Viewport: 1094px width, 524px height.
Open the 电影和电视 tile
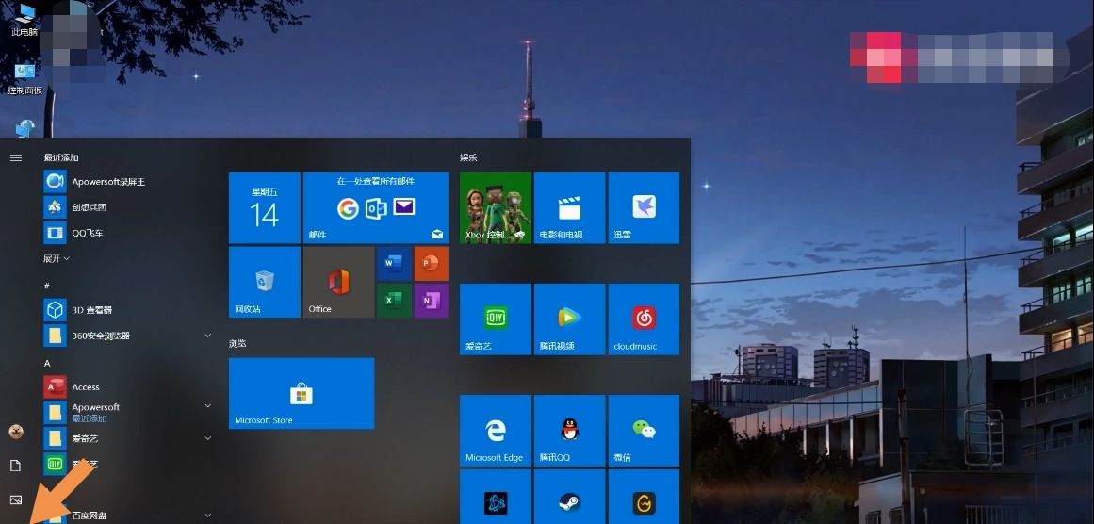click(569, 208)
